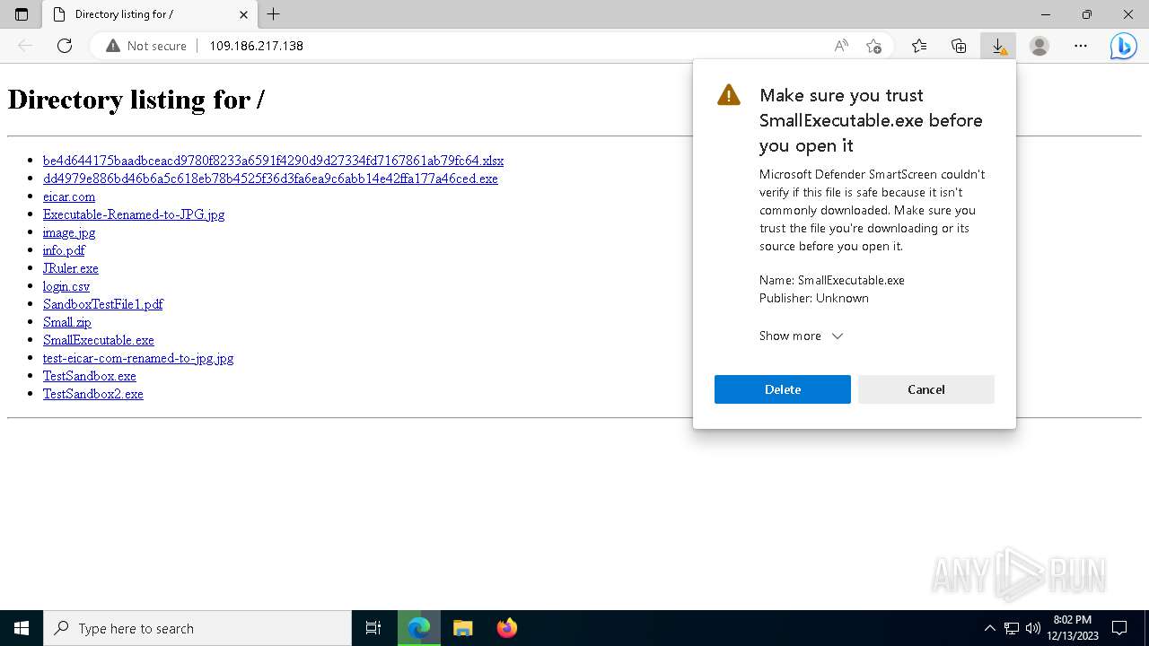This screenshot has height=646, width=1149.
Task: Open Read aloud feature
Action: [841, 46]
